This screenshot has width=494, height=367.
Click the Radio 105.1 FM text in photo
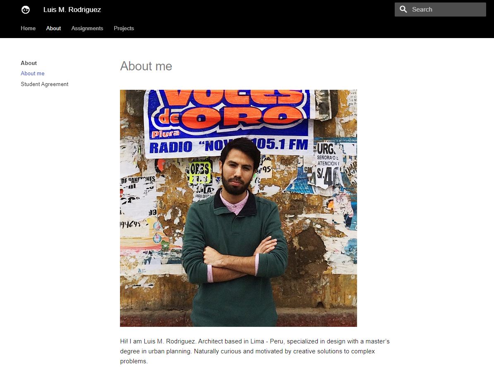(228, 146)
